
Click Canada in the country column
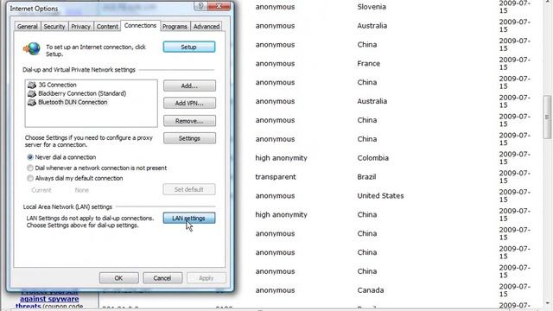[371, 290]
